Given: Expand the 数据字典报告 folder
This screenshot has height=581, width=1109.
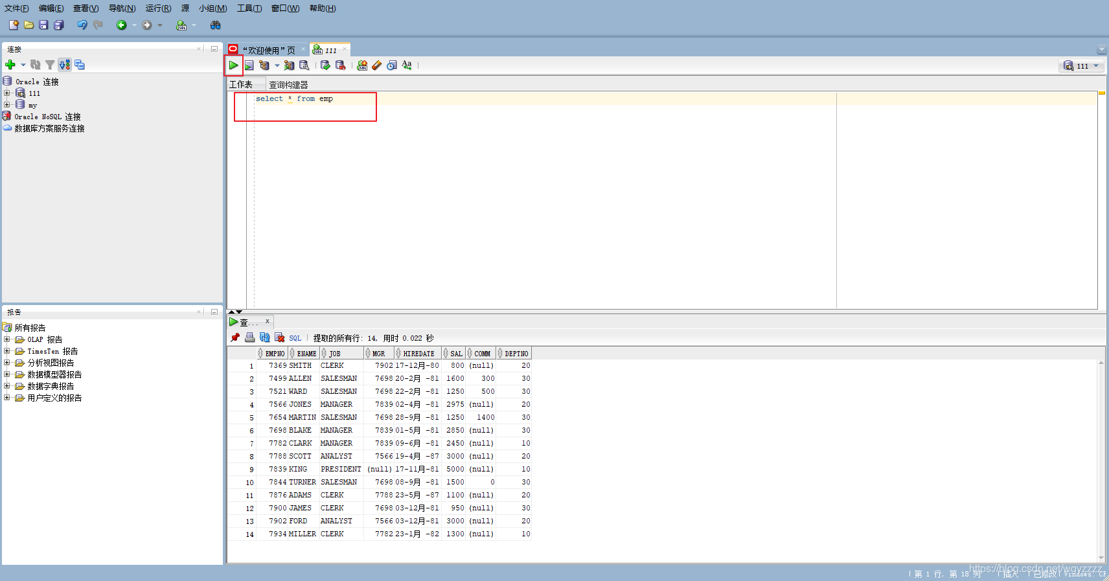Looking at the screenshot, I should click(6, 386).
